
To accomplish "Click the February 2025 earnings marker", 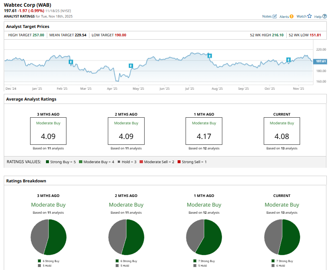I will click(x=71, y=62).
